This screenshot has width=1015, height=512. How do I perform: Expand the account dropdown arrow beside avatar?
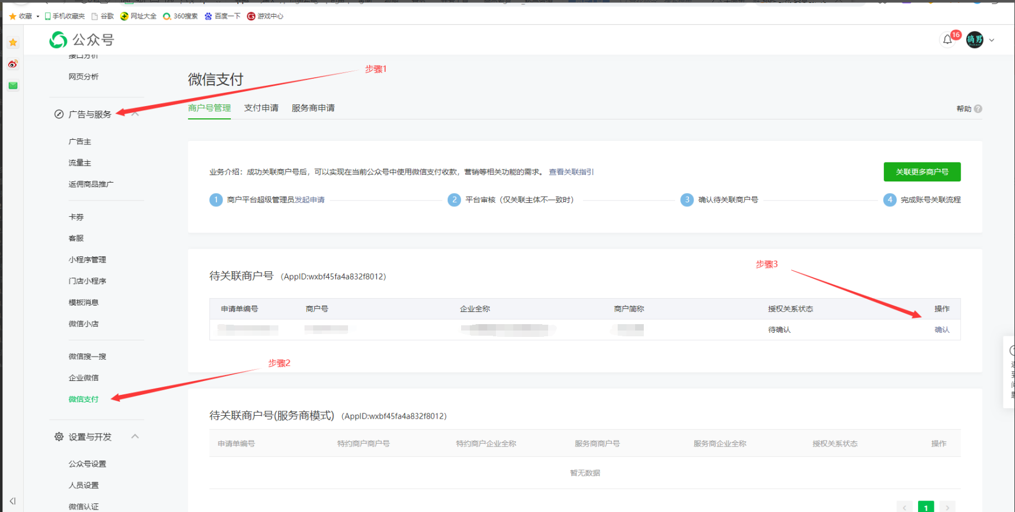click(x=992, y=40)
